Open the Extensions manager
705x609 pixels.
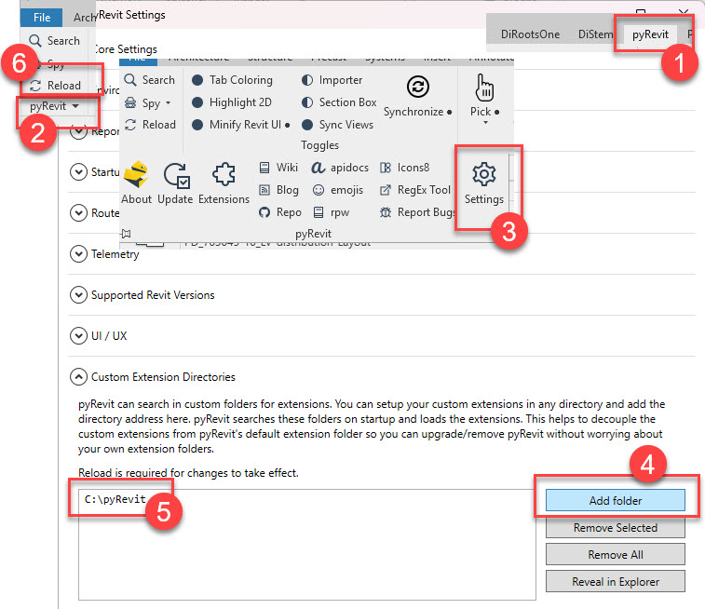pyautogui.click(x=224, y=182)
